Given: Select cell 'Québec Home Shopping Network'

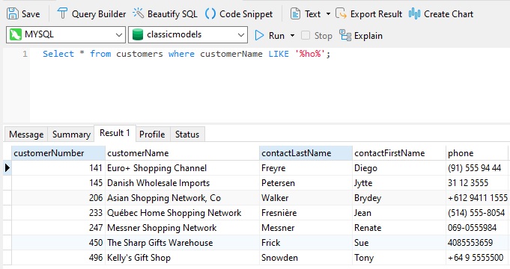Looking at the screenshot, I should (x=182, y=212).
